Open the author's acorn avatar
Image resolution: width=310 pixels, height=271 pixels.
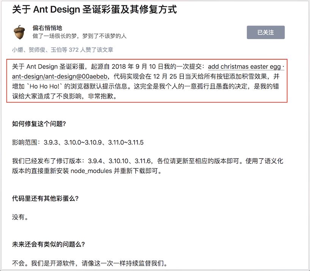pyautogui.click(x=19, y=32)
